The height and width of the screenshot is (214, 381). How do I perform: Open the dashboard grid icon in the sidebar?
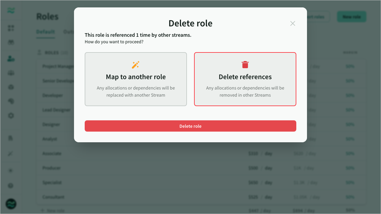(11, 28)
